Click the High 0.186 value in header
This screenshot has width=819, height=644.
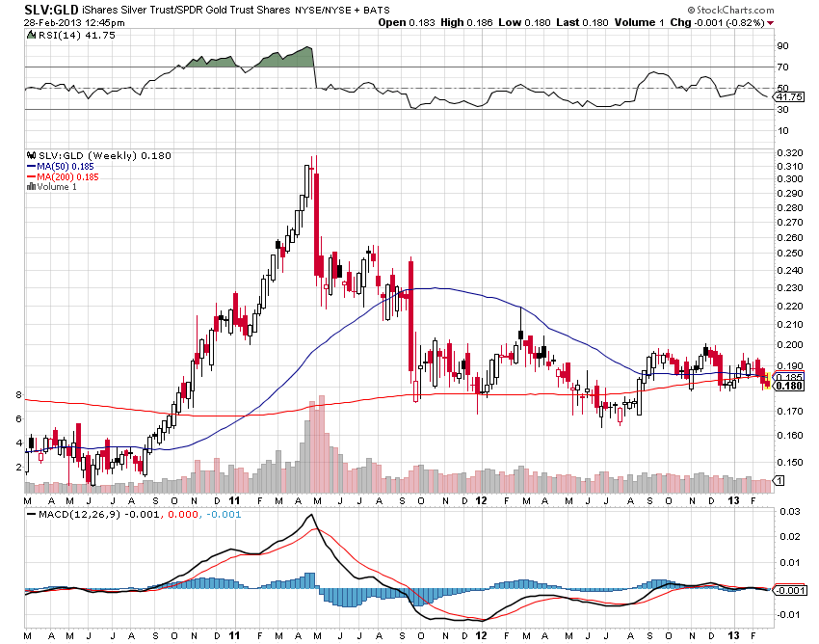coord(466,22)
